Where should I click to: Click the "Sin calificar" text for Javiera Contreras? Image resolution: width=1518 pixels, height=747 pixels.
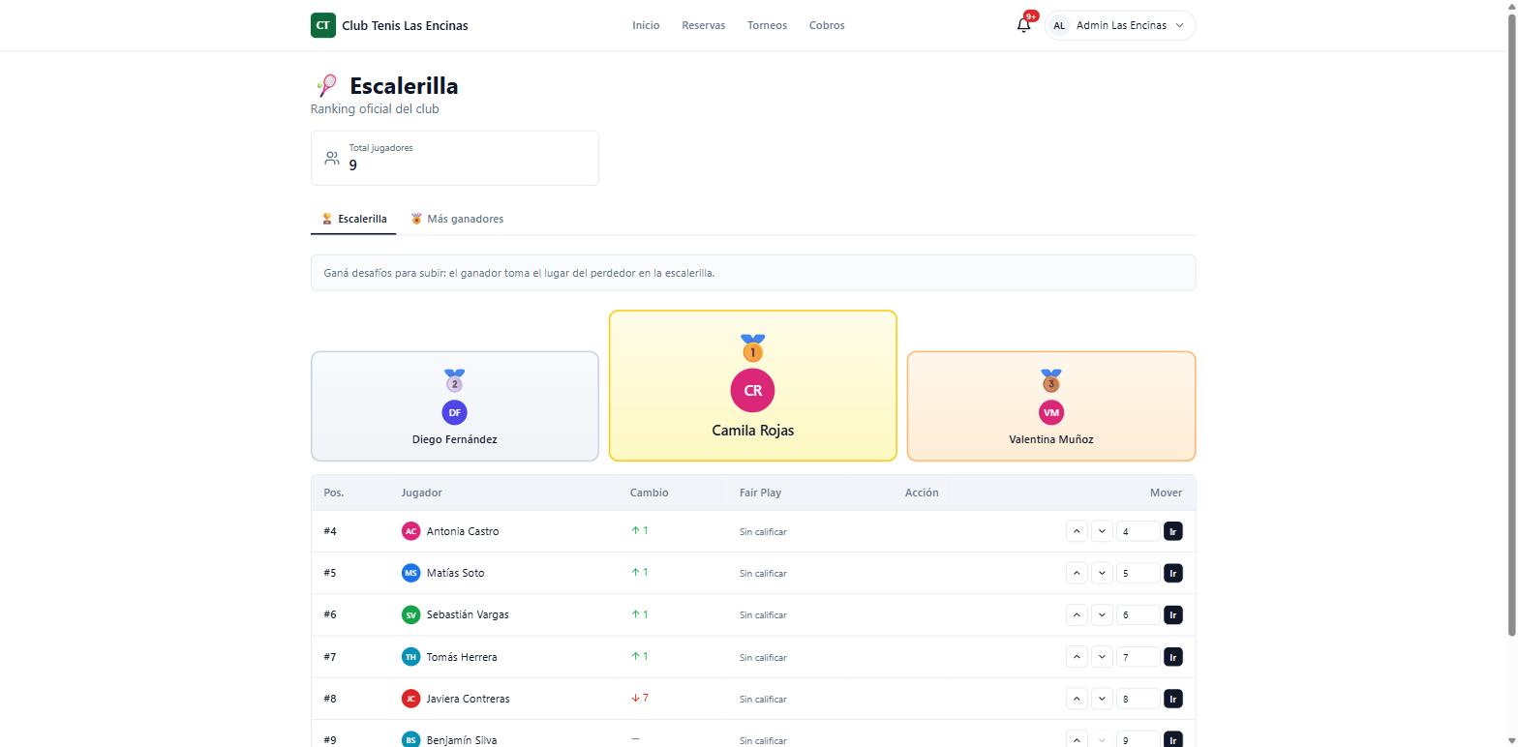tap(763, 700)
